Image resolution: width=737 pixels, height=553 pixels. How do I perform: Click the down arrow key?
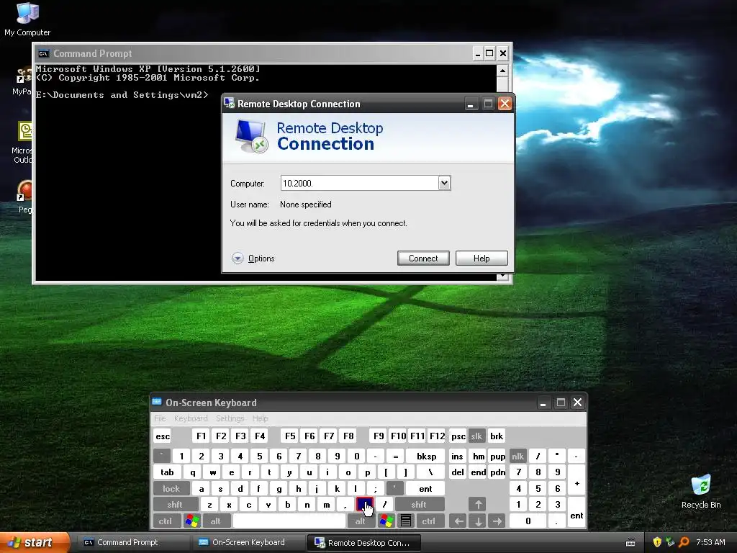pyautogui.click(x=478, y=521)
